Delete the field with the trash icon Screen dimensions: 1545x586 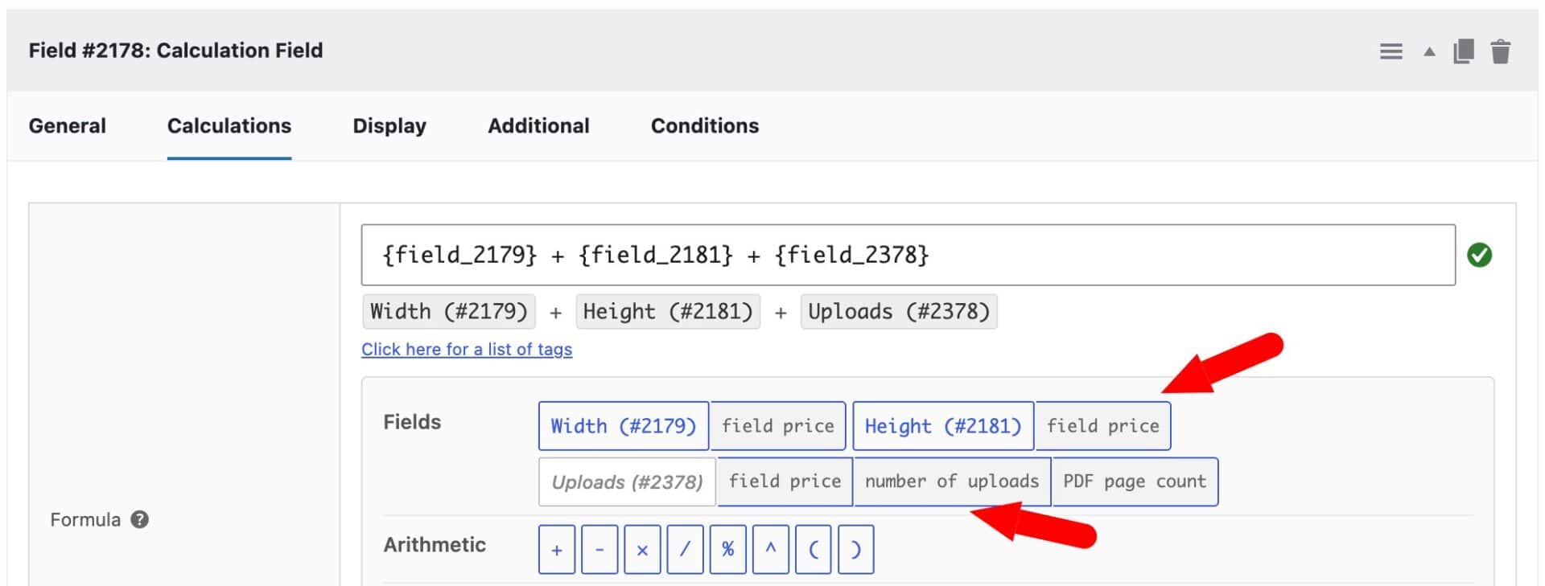[1500, 51]
